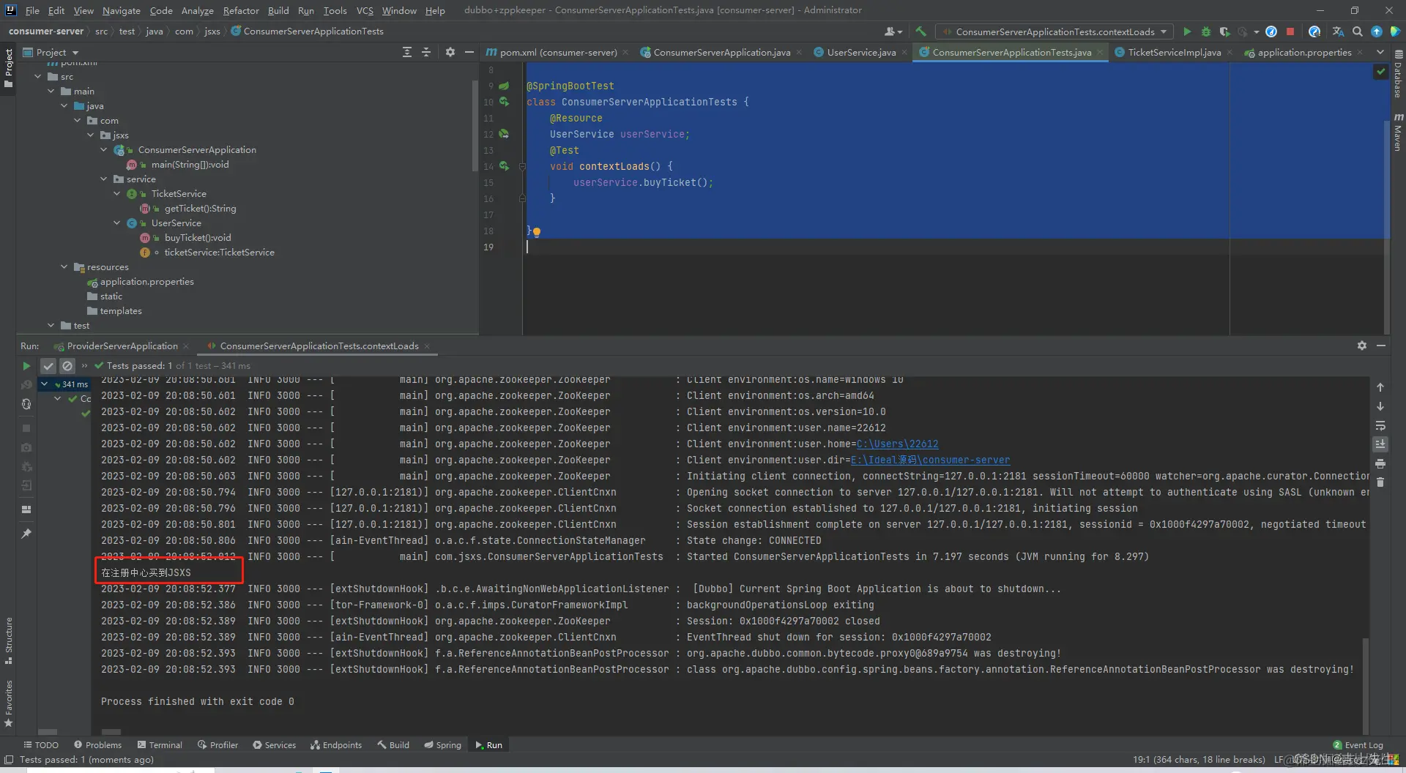Hide the Project tool window

click(x=469, y=52)
